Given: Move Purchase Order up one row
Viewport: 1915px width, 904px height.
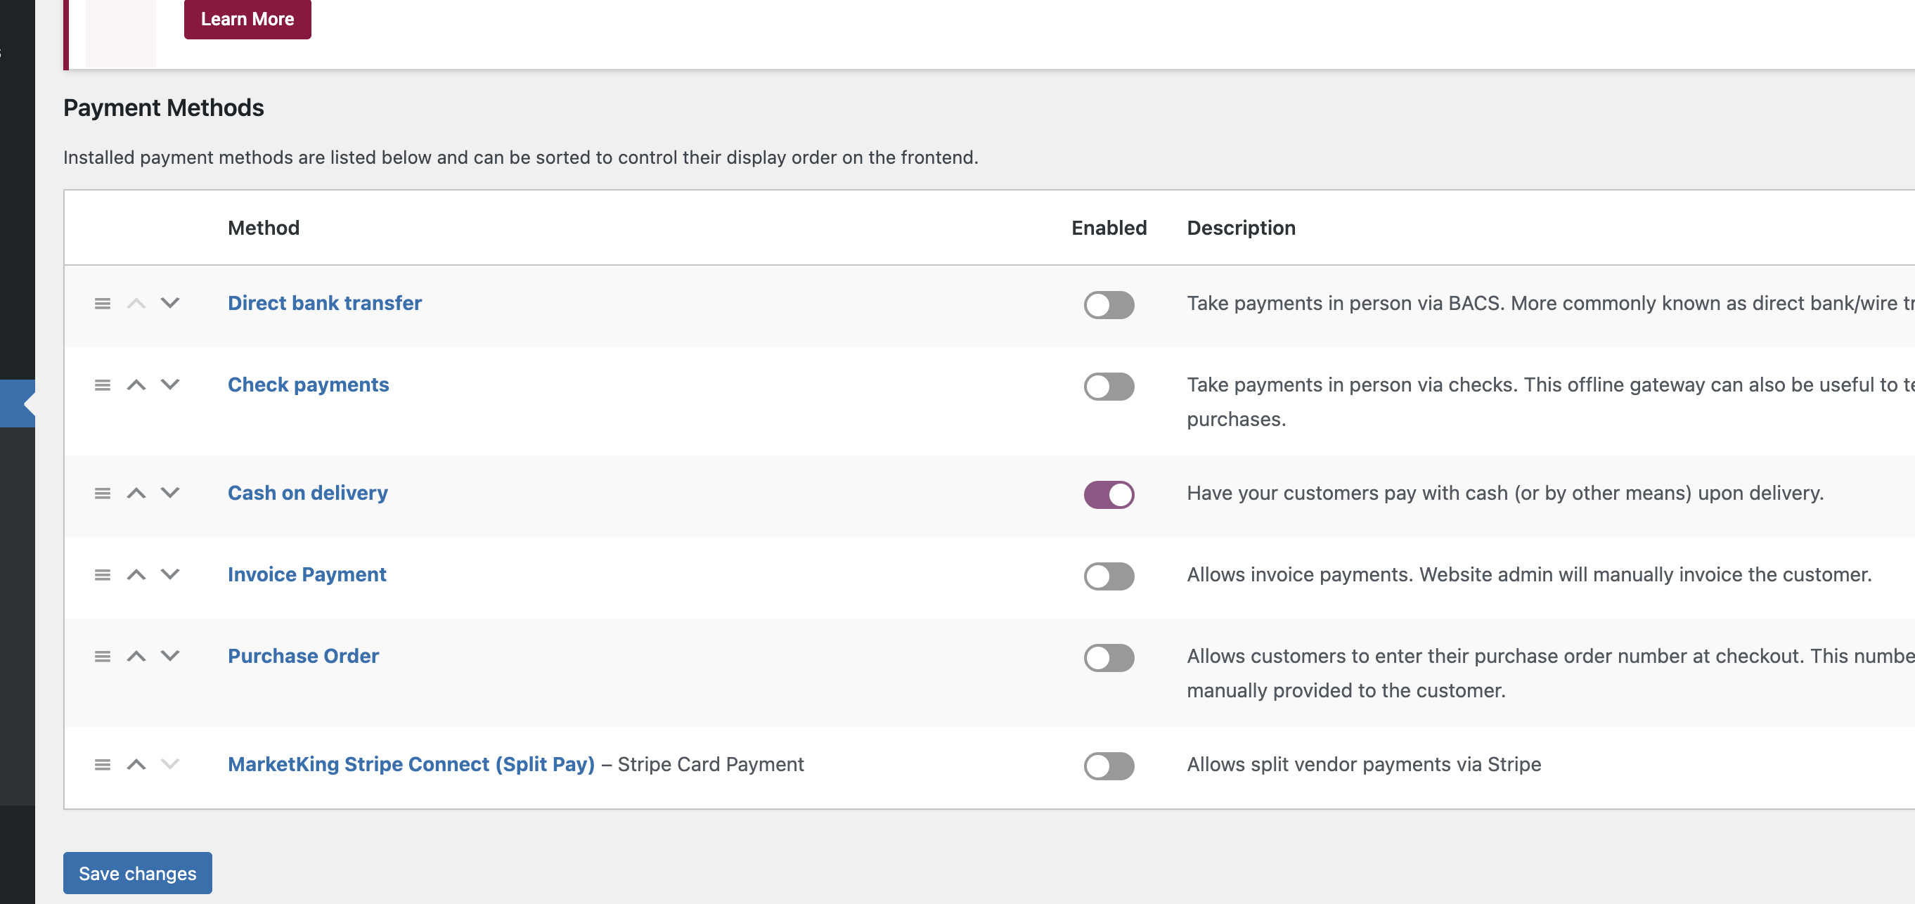Looking at the screenshot, I should click(x=136, y=657).
